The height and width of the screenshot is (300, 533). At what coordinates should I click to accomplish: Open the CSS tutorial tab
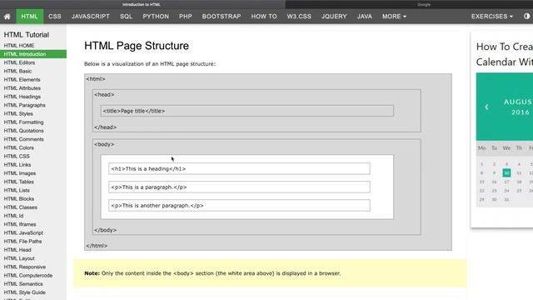(55, 17)
